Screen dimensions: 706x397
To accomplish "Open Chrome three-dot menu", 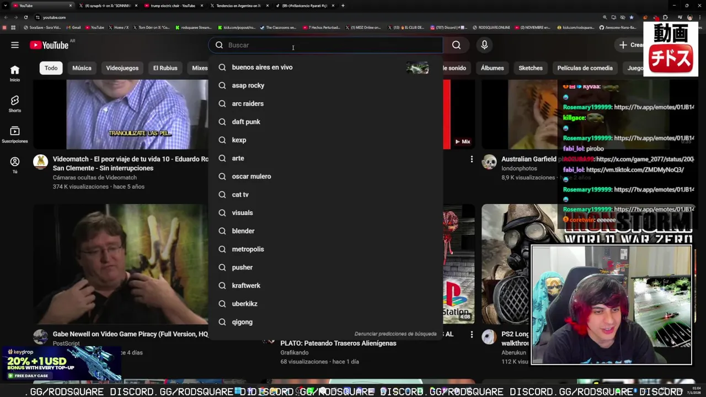I will click(700, 17).
